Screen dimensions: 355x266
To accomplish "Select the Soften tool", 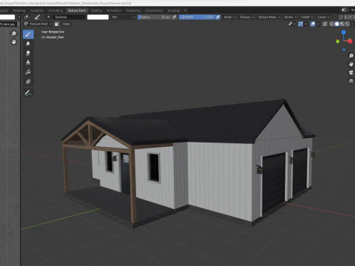I will click(x=28, y=44).
